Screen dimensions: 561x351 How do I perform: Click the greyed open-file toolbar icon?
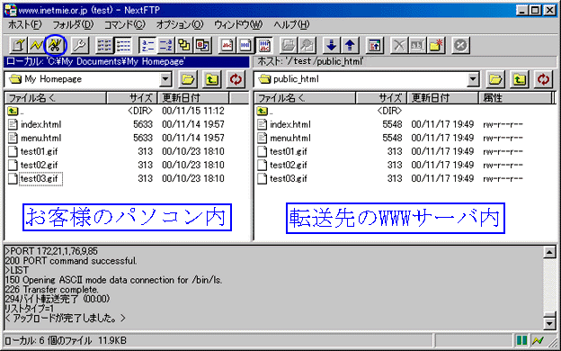tap(289, 46)
